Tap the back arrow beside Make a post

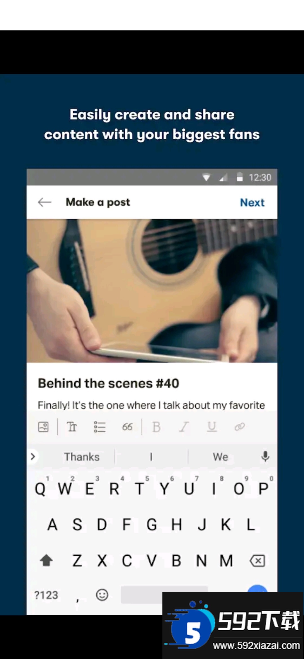pyautogui.click(x=44, y=202)
